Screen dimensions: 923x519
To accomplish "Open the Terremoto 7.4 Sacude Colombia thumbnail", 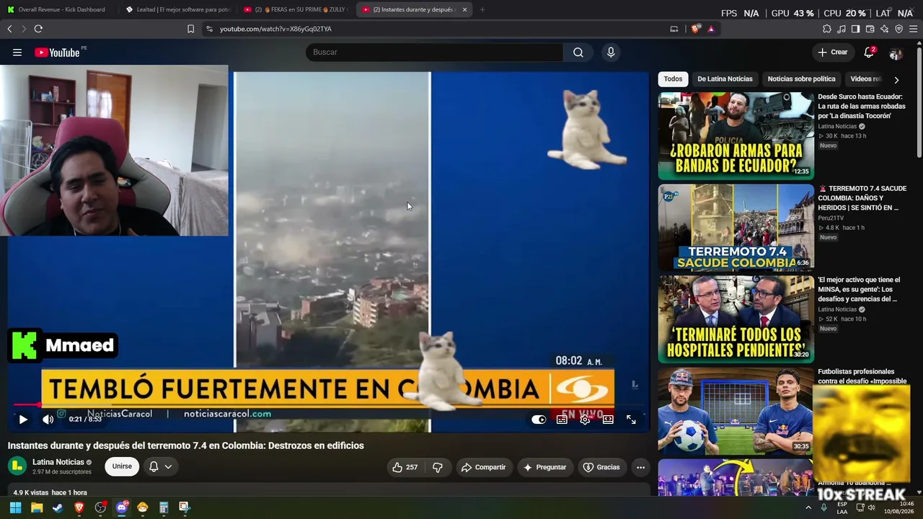I will point(736,227).
